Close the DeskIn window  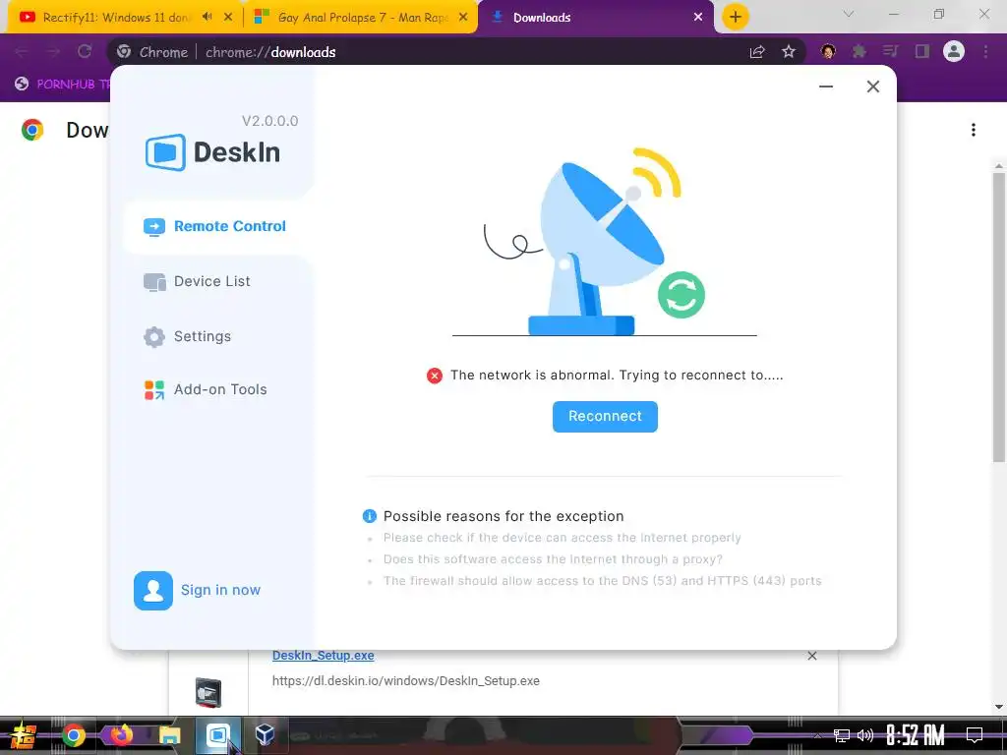point(873,87)
